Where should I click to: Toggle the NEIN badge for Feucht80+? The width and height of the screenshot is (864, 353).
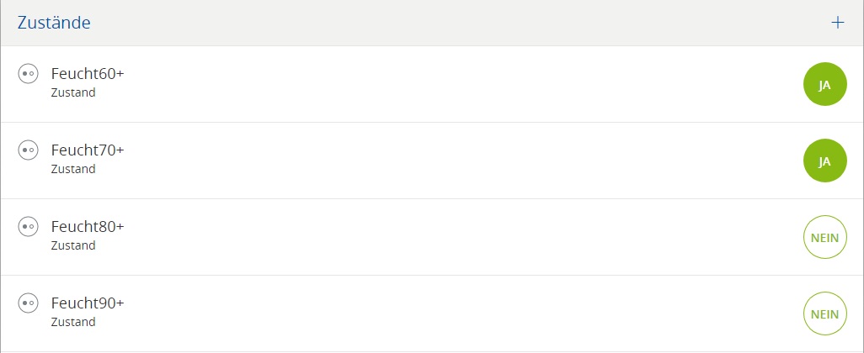click(x=824, y=238)
